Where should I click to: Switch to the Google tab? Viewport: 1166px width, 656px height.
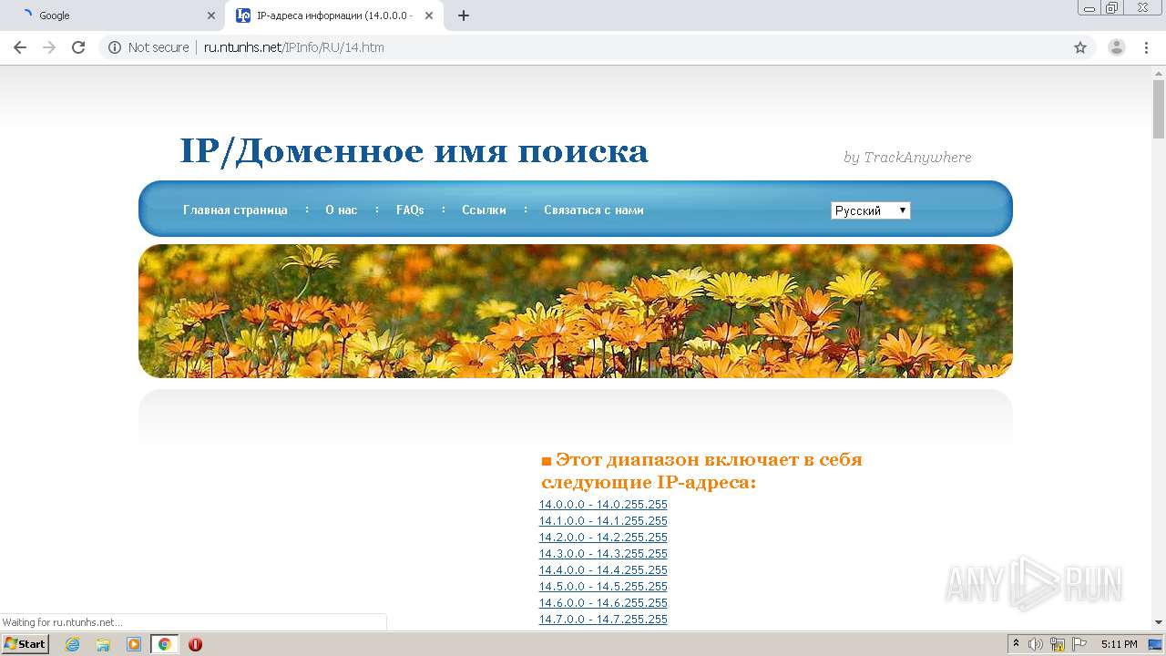coord(114,15)
